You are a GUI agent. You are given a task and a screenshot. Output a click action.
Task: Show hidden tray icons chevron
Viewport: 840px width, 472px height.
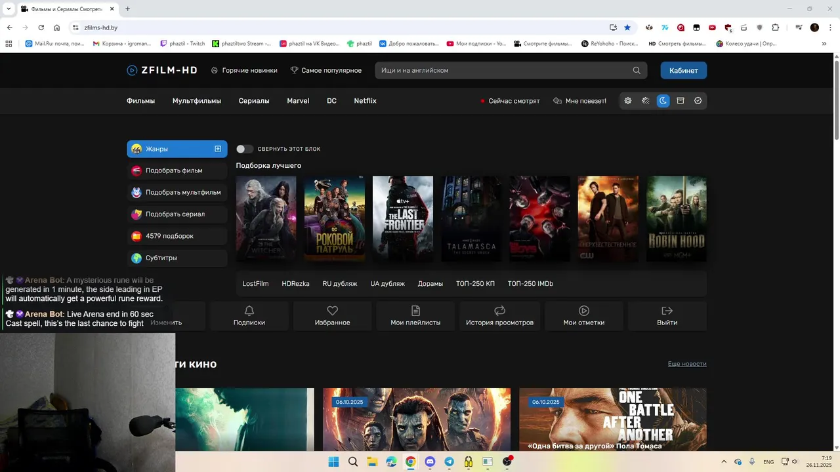coord(724,462)
